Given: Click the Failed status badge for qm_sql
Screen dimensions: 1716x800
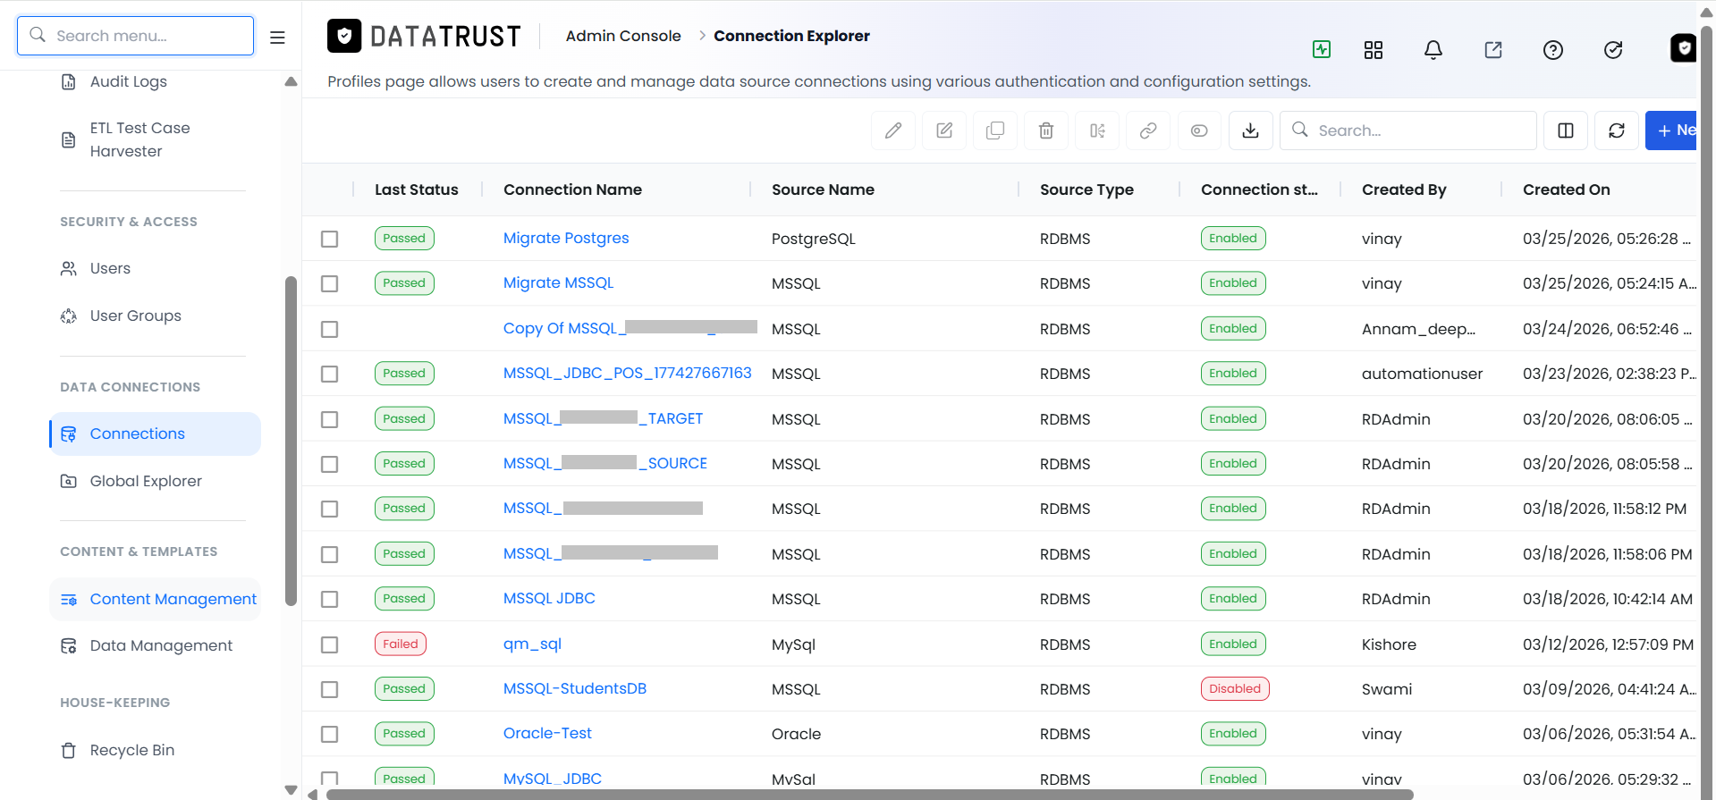Looking at the screenshot, I should [x=400, y=644].
